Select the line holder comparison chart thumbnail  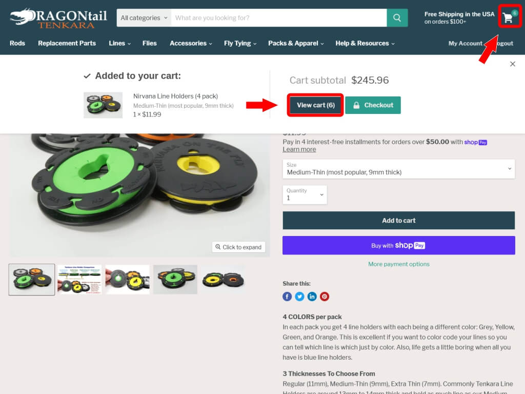pyautogui.click(x=79, y=280)
